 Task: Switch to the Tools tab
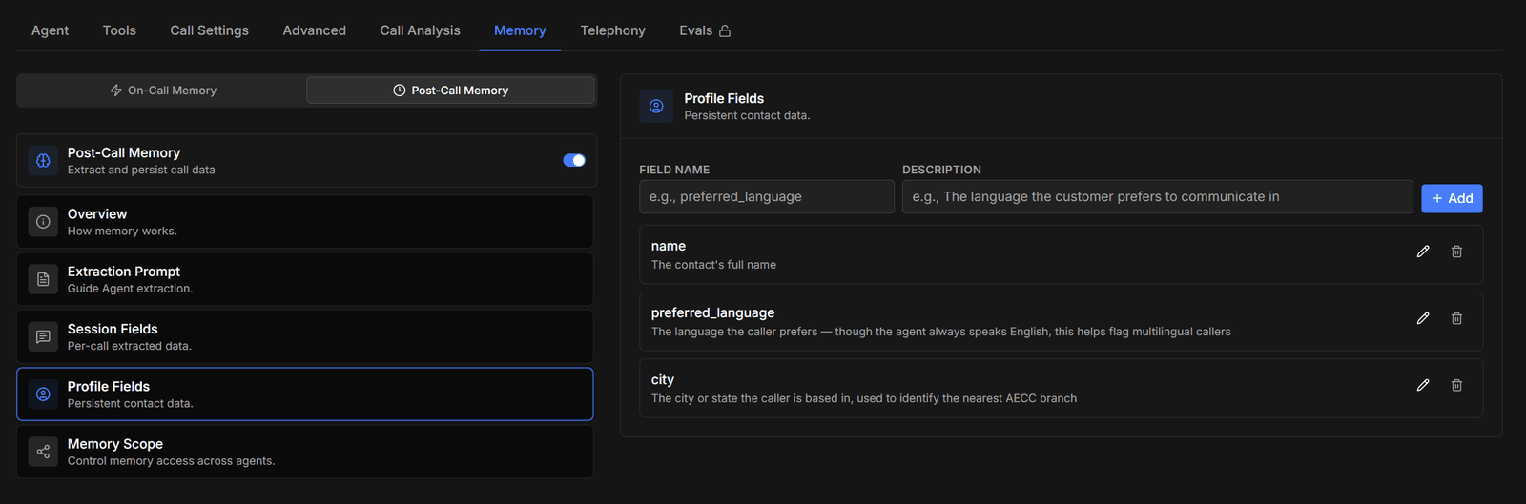pyautogui.click(x=119, y=30)
